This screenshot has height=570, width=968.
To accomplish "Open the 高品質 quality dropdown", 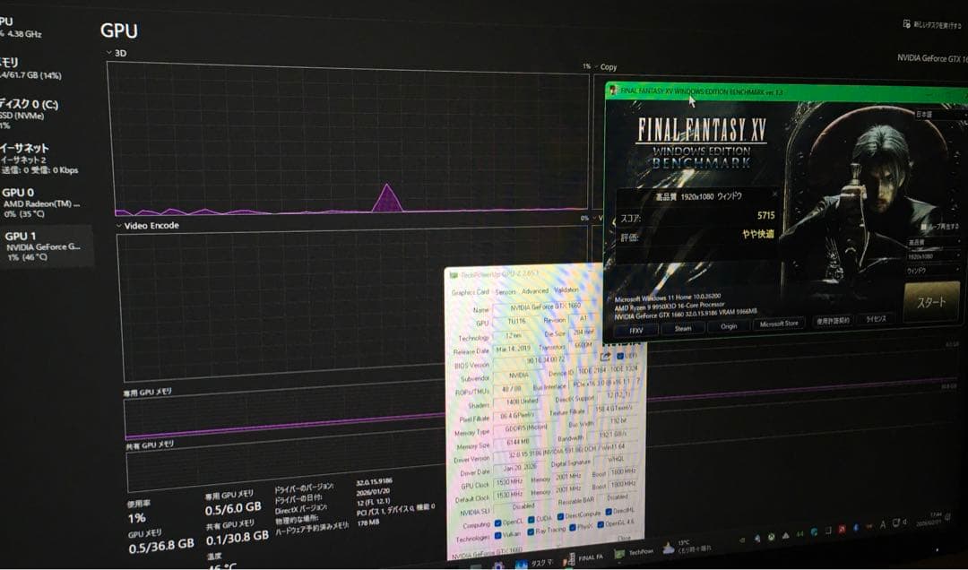I will (x=933, y=242).
